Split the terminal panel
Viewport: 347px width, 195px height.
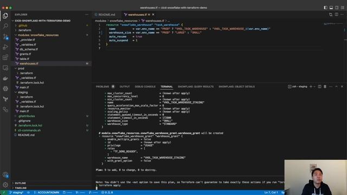319,87
